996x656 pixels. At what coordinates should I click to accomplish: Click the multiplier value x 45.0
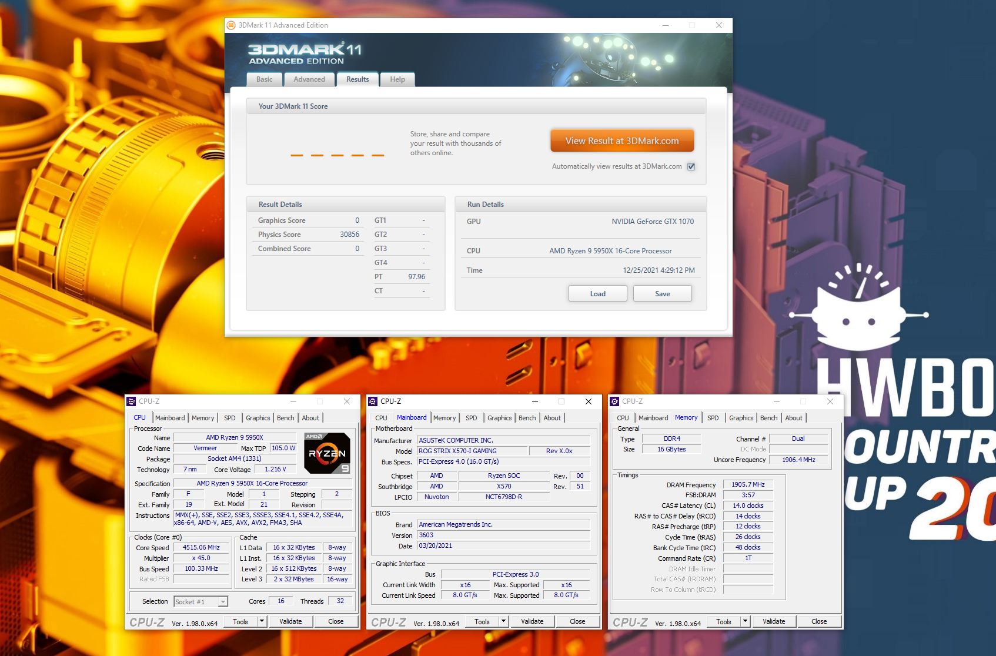(201, 558)
